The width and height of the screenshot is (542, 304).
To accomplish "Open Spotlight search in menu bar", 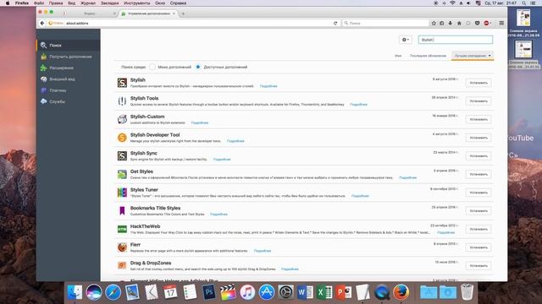I will pyautogui.click(x=524, y=3).
